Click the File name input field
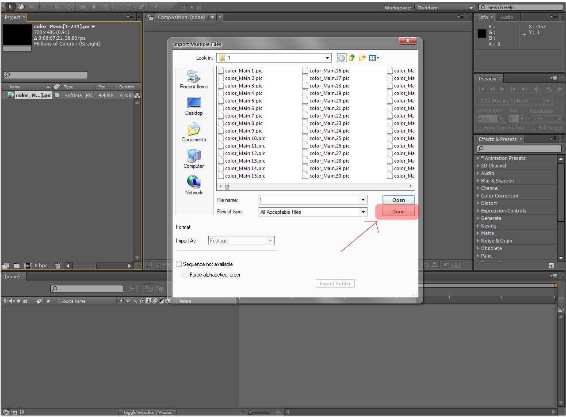 point(309,200)
